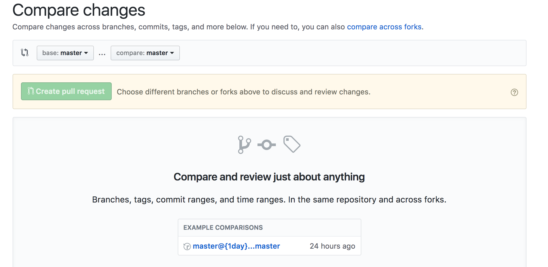Click 'Compare and review just about anything' heading
This screenshot has width=548, height=267.
coord(269,177)
